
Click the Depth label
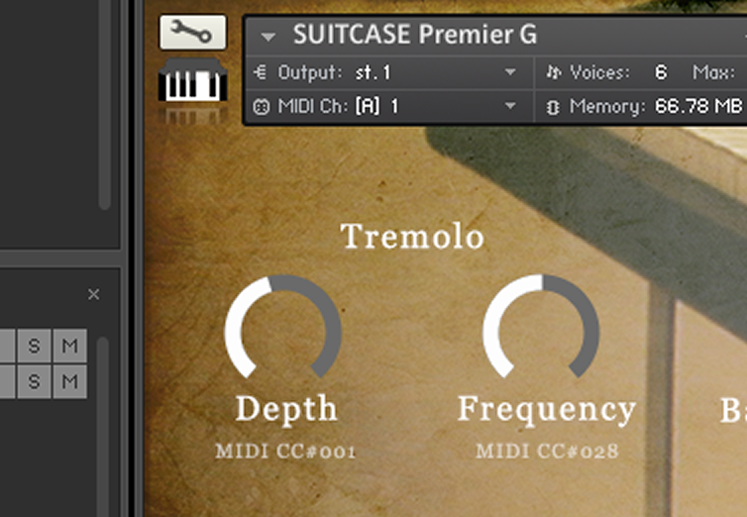286,409
